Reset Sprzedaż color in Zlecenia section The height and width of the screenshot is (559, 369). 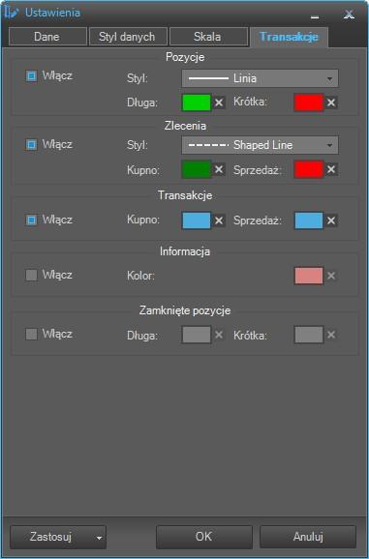[331, 169]
